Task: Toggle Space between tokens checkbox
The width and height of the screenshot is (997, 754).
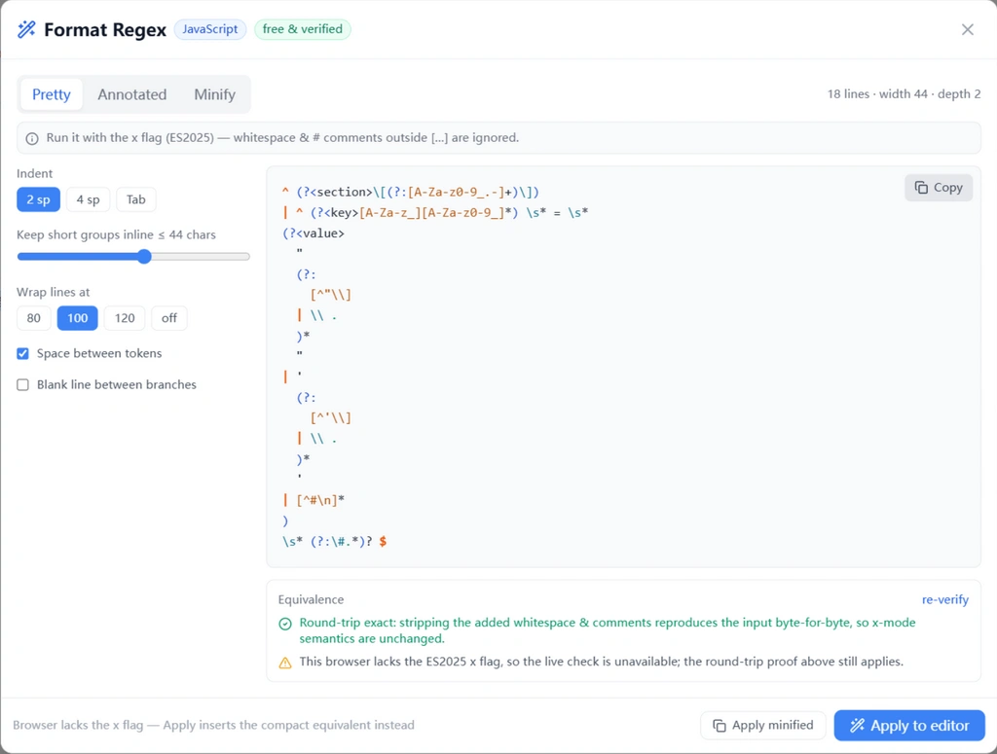Action: pyautogui.click(x=23, y=354)
